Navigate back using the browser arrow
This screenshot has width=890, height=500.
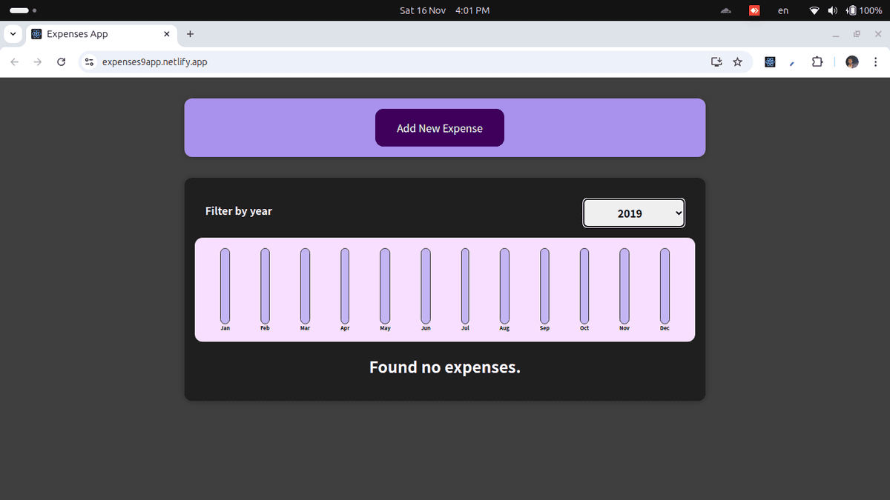tap(14, 61)
